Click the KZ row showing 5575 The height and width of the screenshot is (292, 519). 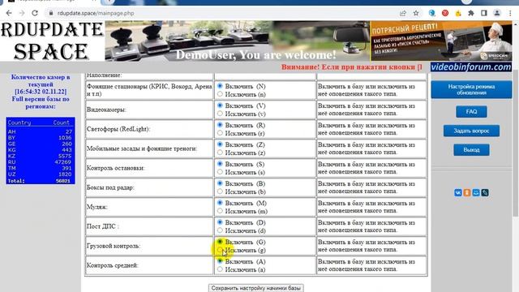point(40,156)
